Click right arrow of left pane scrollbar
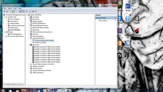Image resolution: width=163 pixels, height=92 pixels. (x=24, y=84)
